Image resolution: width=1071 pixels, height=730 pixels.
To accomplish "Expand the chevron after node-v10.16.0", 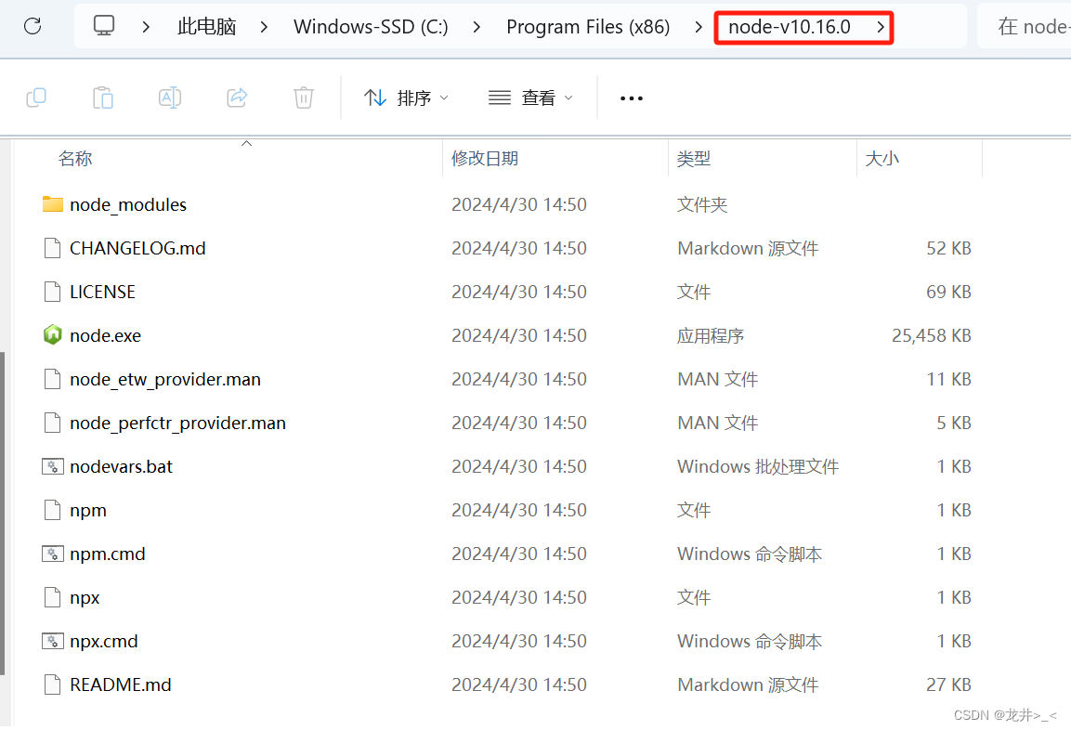I will (x=882, y=27).
